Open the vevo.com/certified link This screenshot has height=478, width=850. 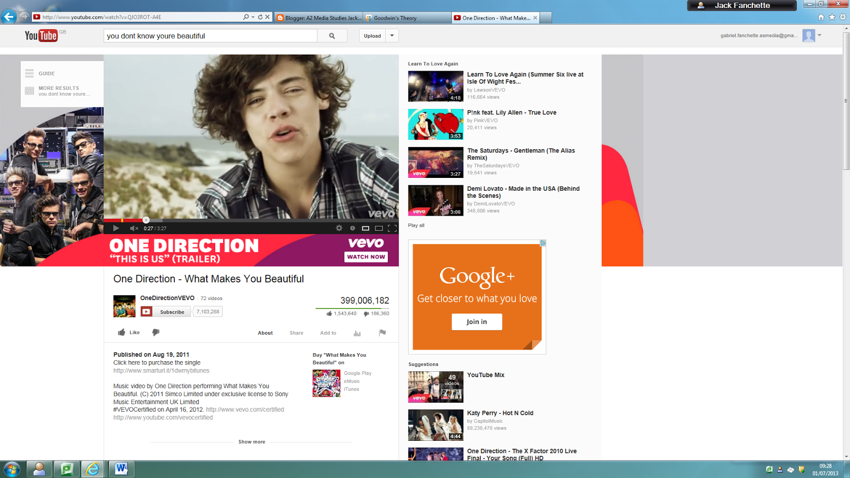(245, 409)
